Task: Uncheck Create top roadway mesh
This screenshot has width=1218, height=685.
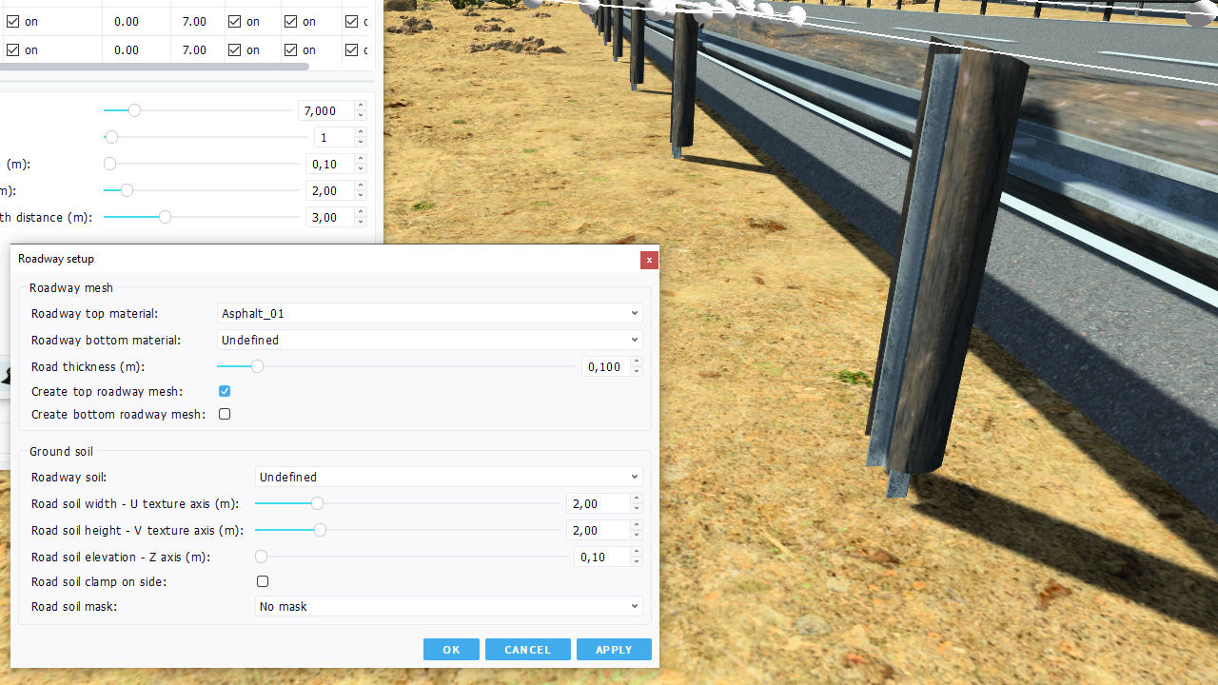Action: (225, 391)
